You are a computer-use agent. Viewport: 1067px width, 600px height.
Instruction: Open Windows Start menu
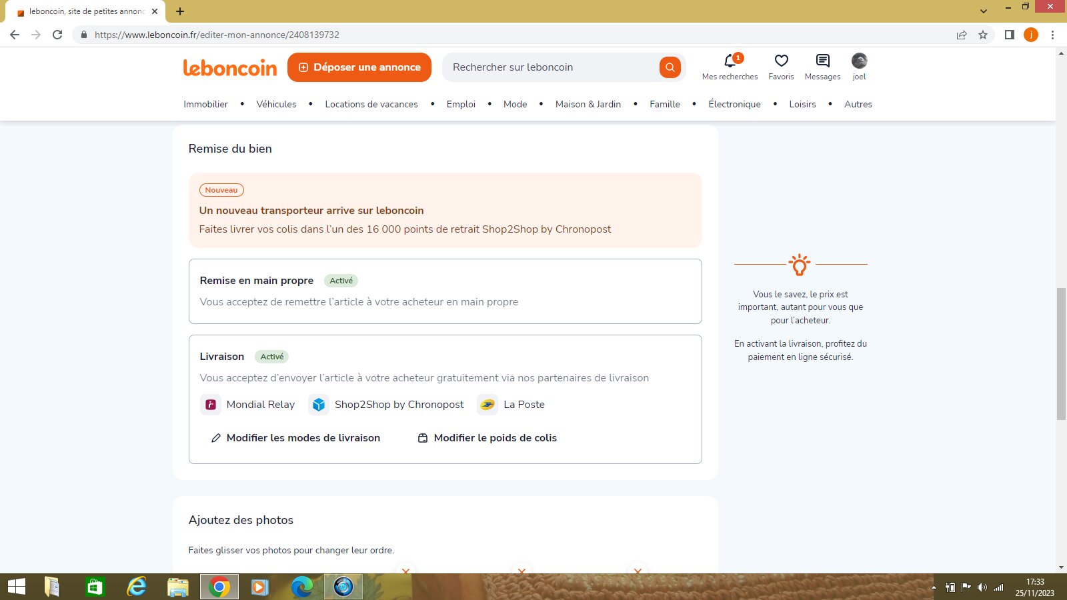click(17, 587)
